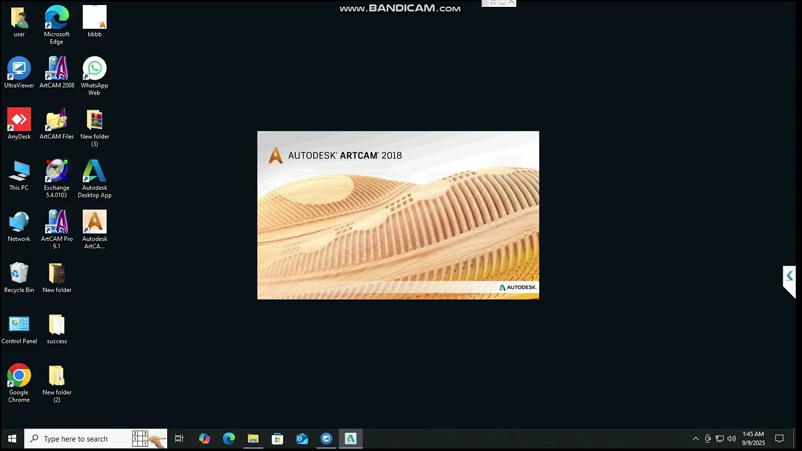
Task: Select the AnyDesk desktop shortcut
Action: click(x=19, y=124)
